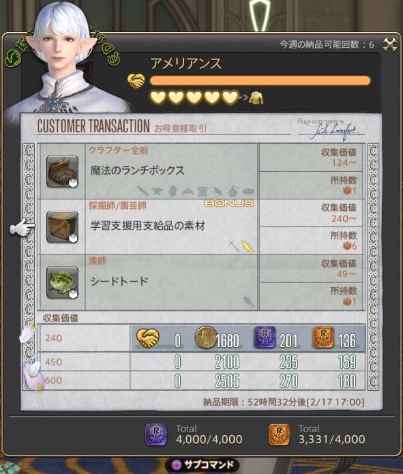The width and height of the screenshot is (403, 474).
Task: Click the gil coin icon in rewards row
Action: [x=205, y=337]
